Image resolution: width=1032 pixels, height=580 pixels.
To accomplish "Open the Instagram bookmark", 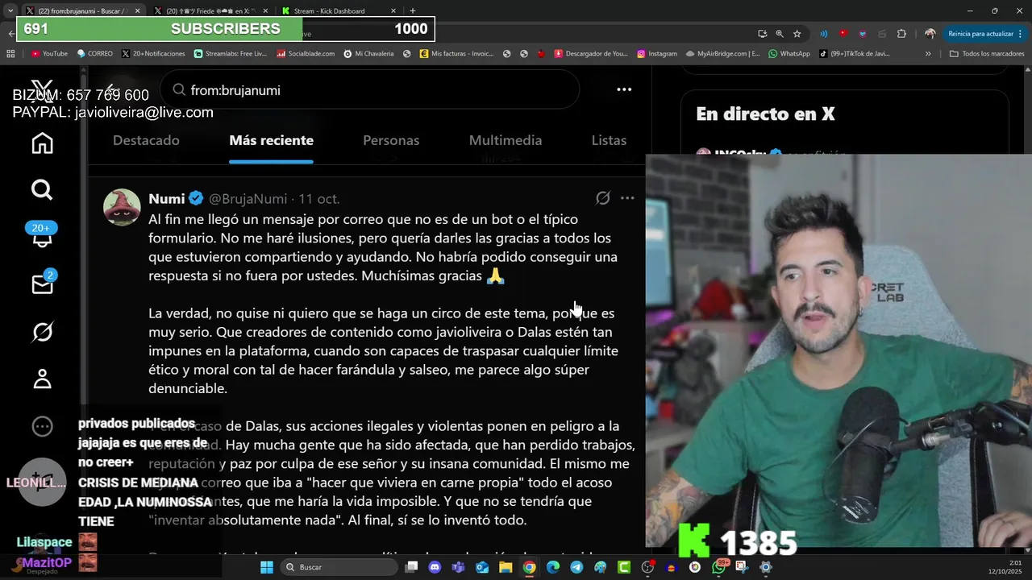I will (657, 53).
